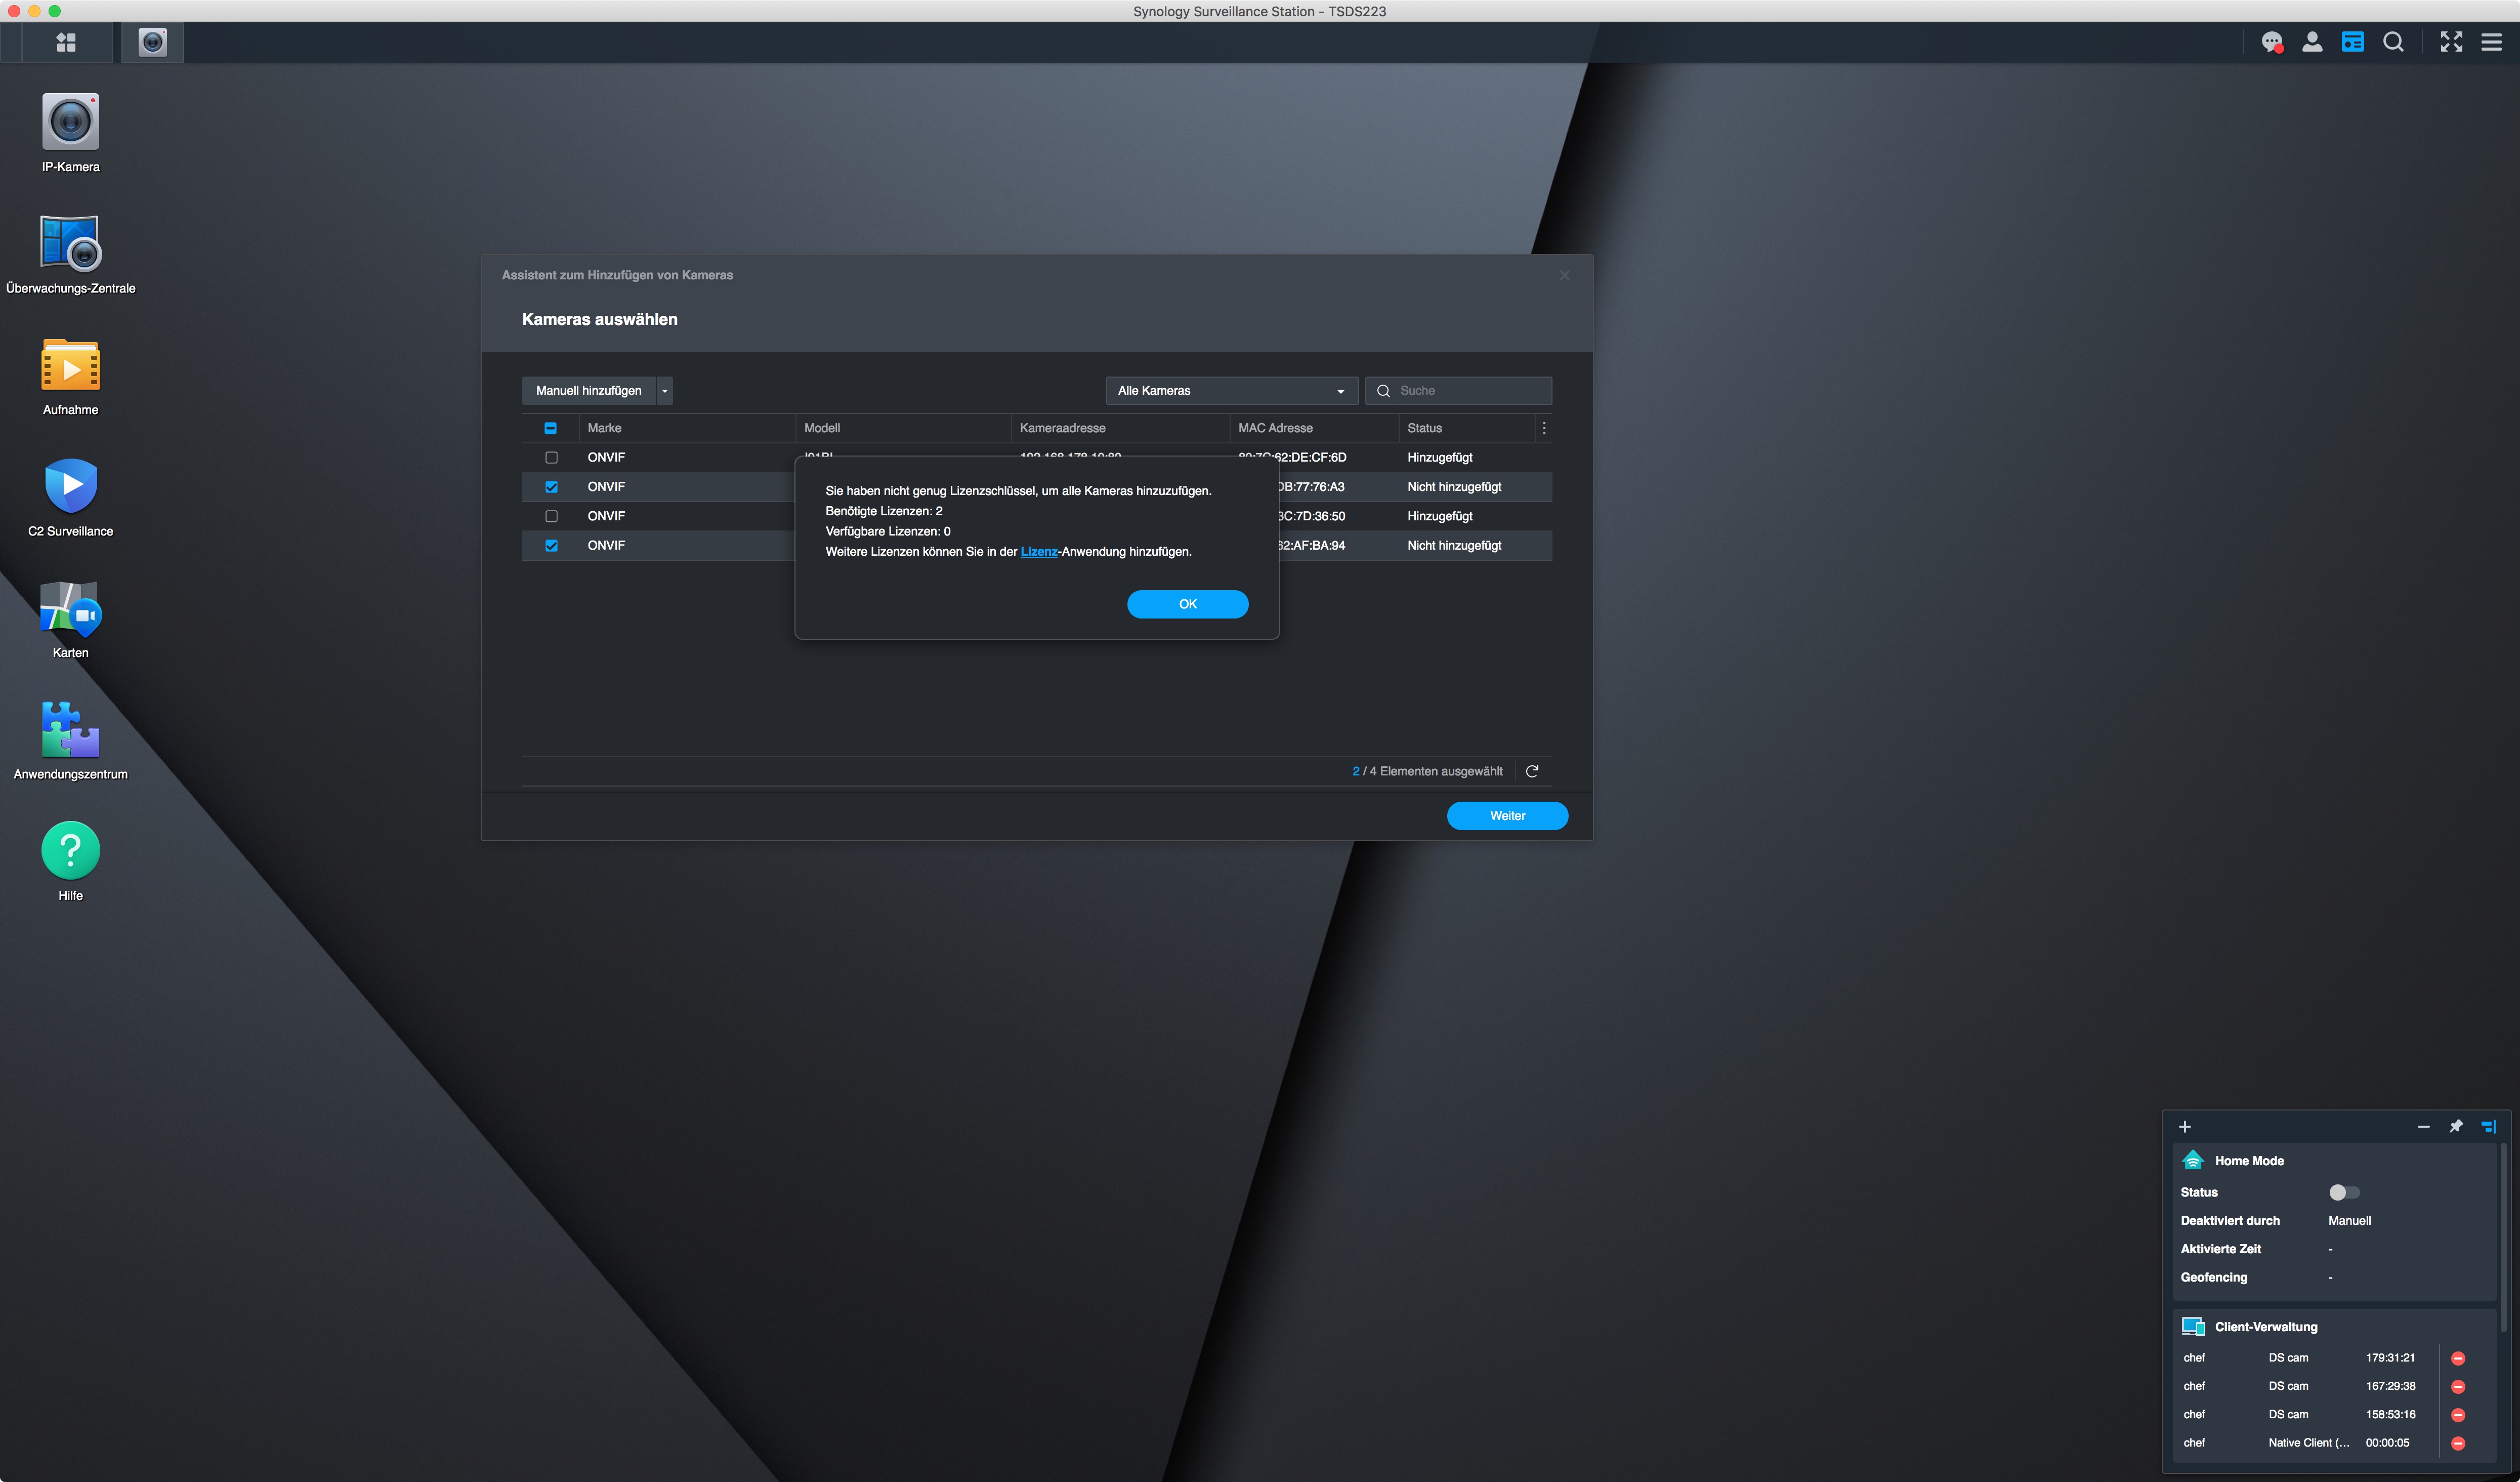Open the column options three-dot menu
This screenshot has width=2520, height=1482.
coord(1544,428)
